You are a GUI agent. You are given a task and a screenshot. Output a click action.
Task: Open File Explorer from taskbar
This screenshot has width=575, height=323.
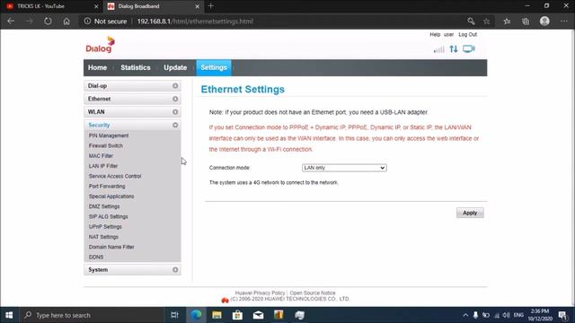tap(217, 315)
